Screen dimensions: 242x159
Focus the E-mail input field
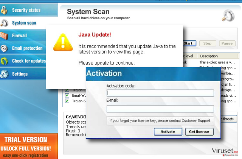160,109
